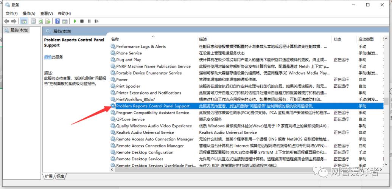The height and width of the screenshot is (189, 392).
Task: Click left arrow of the horizontal scrollbar
Action: coord(112,169)
